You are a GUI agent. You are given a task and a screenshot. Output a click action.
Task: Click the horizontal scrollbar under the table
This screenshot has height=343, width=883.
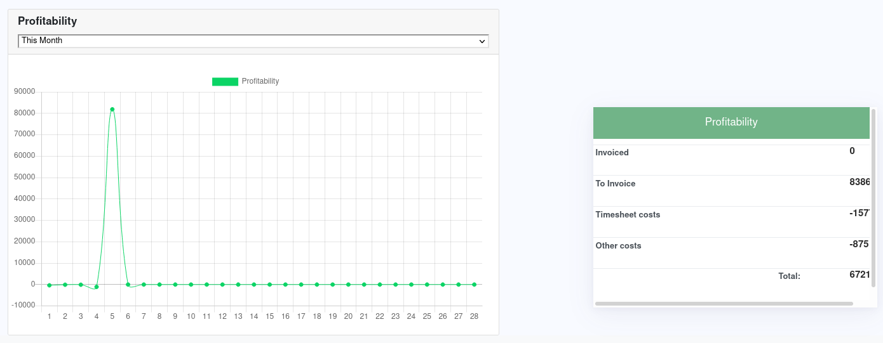pyautogui.click(x=724, y=304)
